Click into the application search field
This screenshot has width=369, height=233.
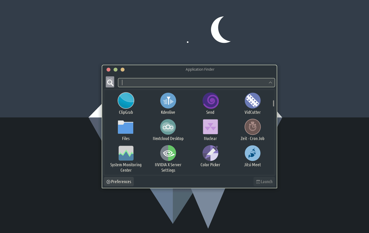click(x=196, y=83)
